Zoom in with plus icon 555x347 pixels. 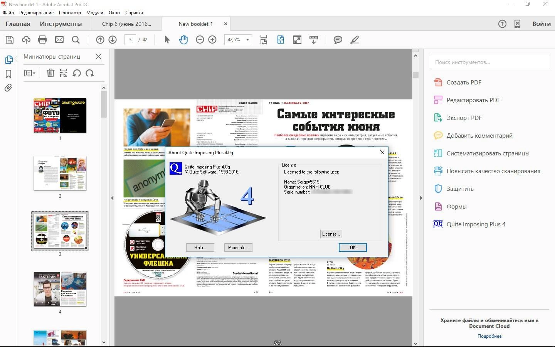point(212,40)
